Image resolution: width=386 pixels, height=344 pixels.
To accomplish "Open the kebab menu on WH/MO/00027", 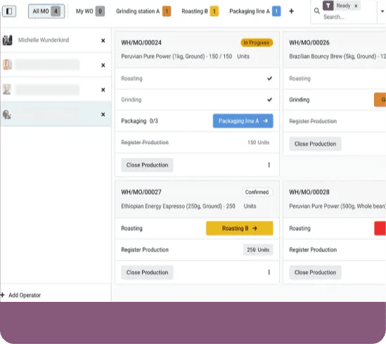I will [269, 272].
